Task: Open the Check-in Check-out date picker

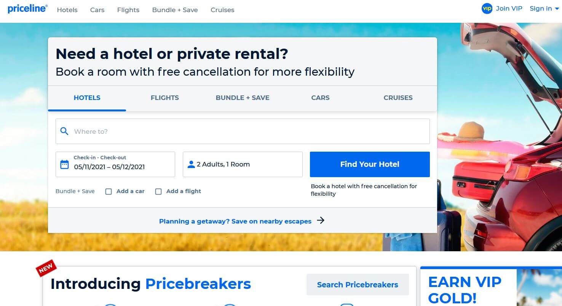Action: pyautogui.click(x=115, y=165)
